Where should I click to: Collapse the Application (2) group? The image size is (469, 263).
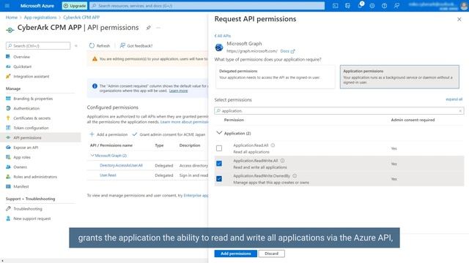coord(219,133)
